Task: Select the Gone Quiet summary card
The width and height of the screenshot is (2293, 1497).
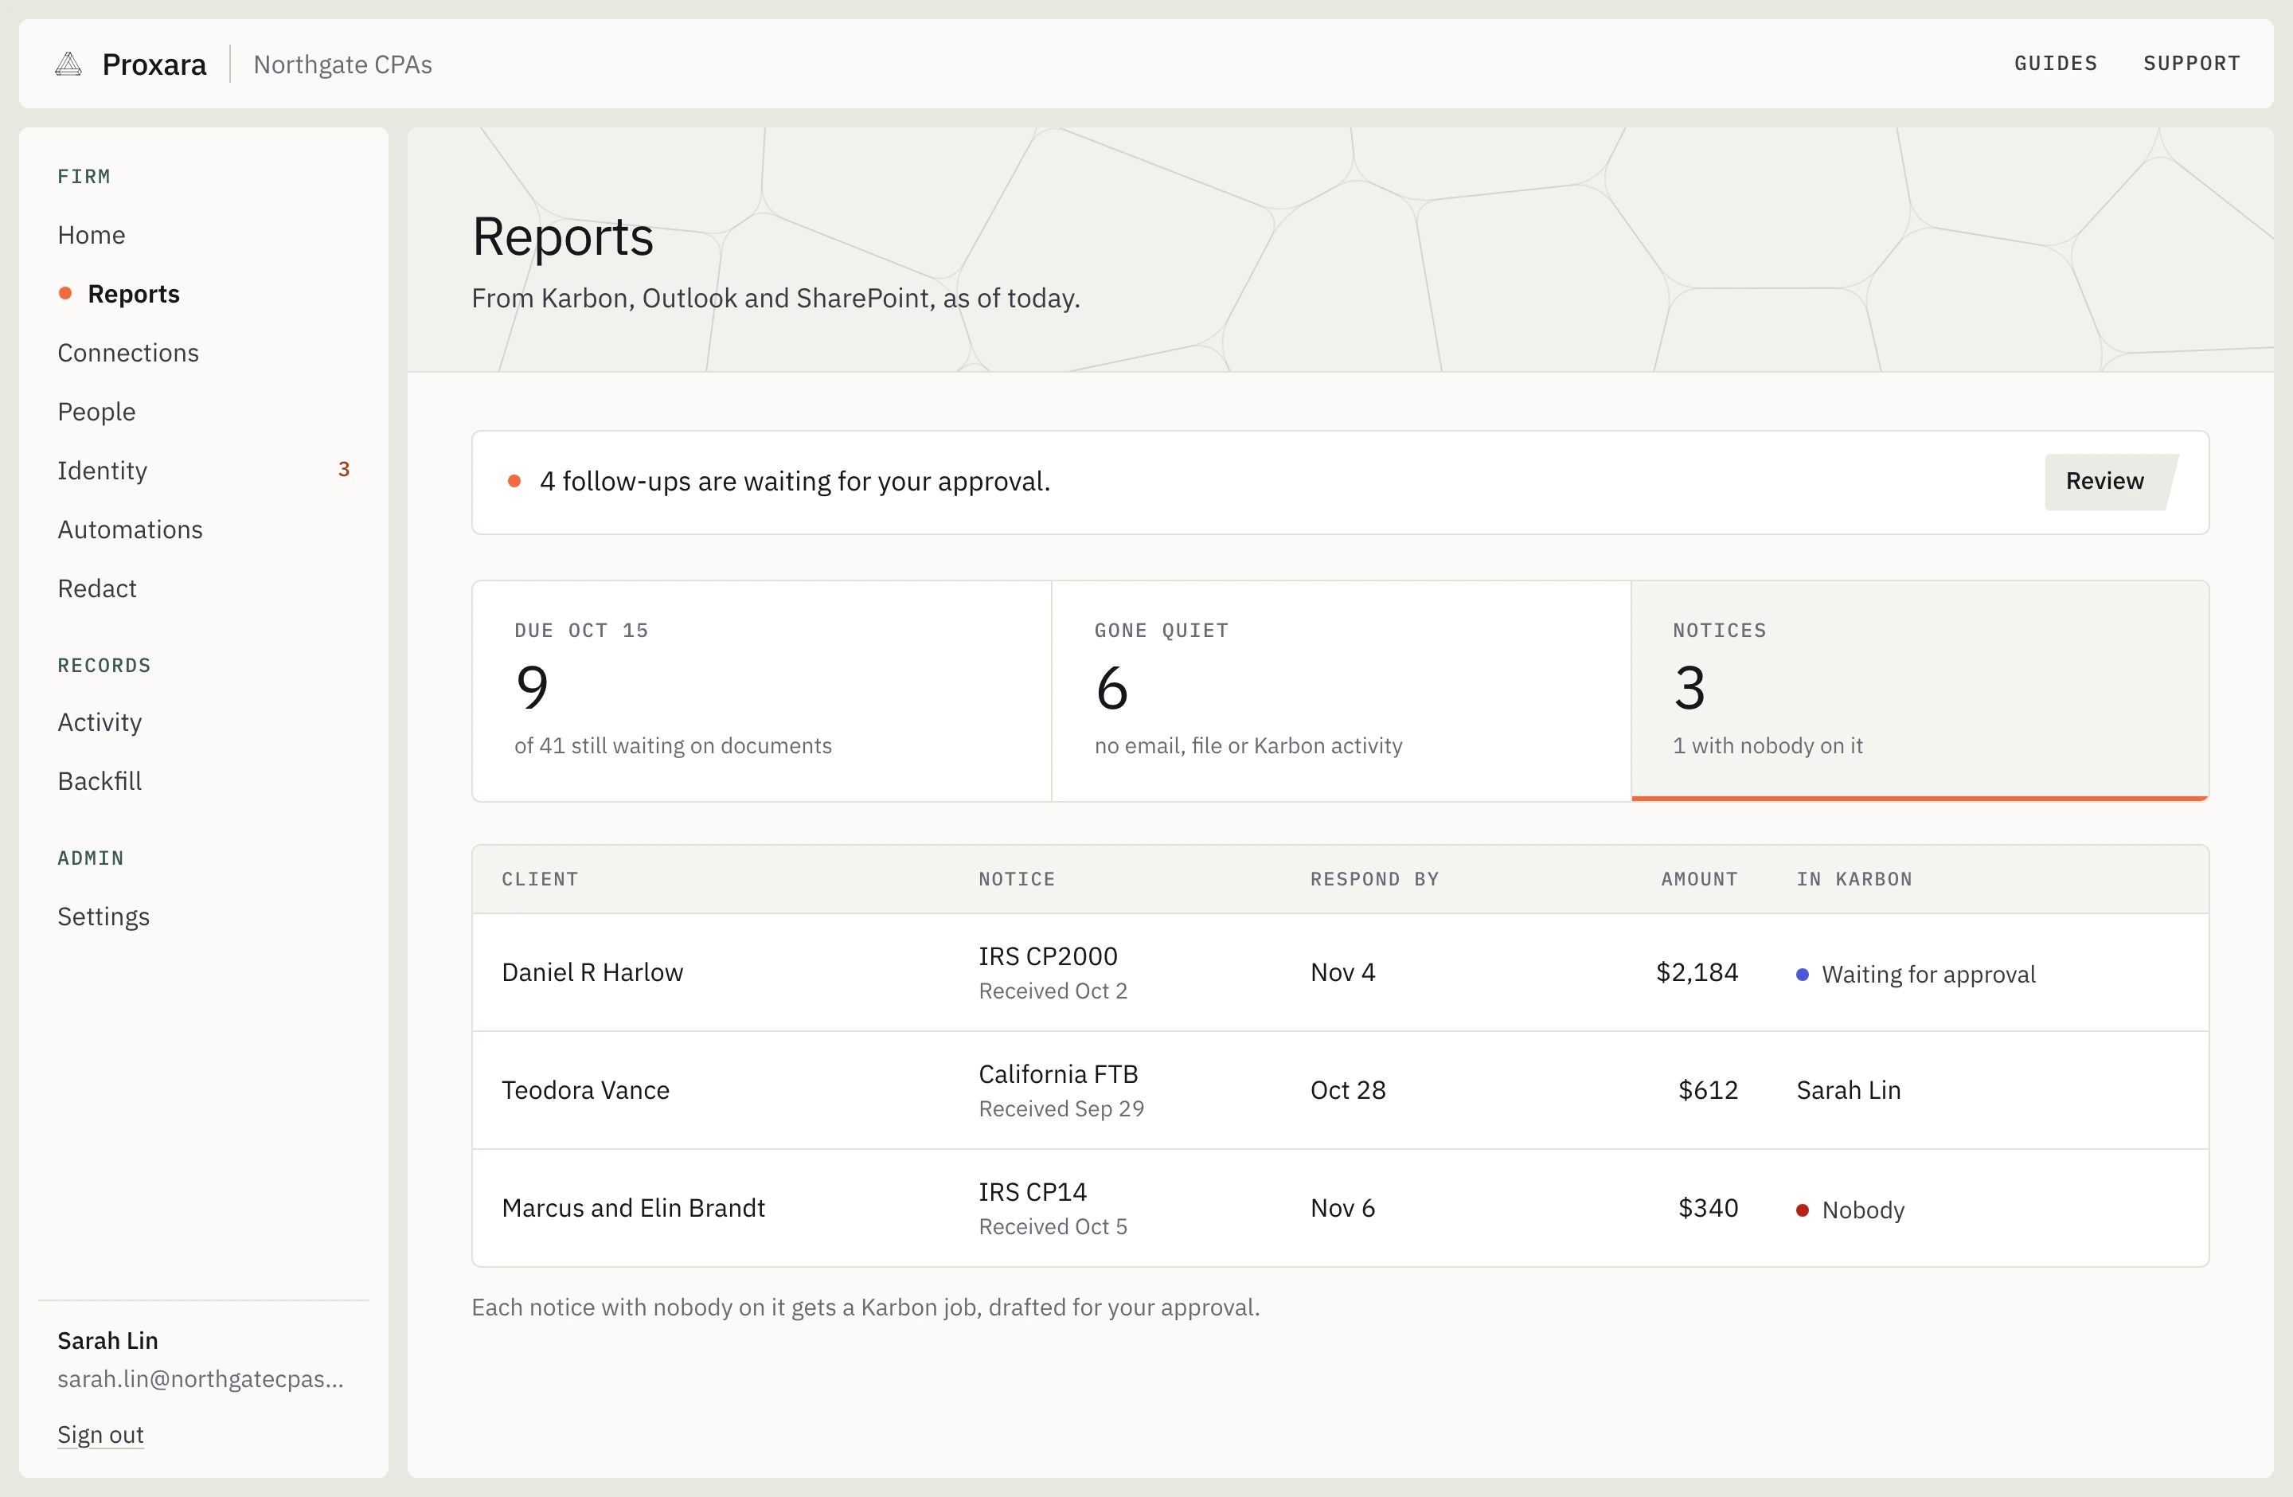Action: click(1341, 690)
